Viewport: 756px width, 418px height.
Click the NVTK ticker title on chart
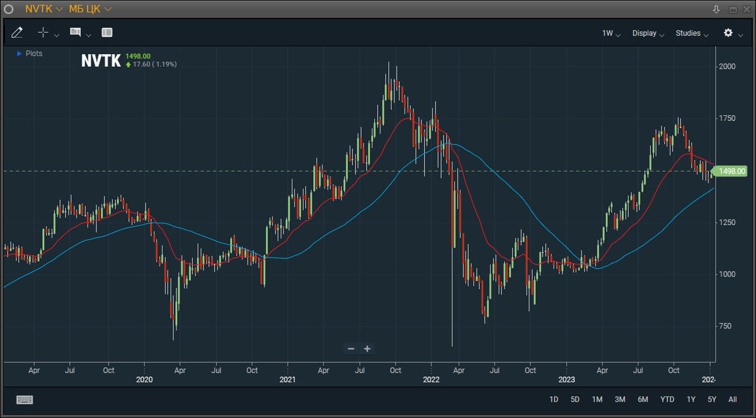pyautogui.click(x=101, y=61)
